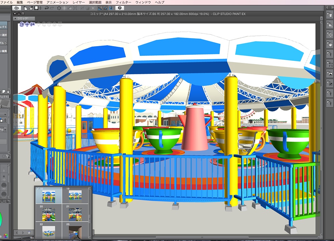Open the image material folder icon
334x241 pixels.
(x=329, y=74)
